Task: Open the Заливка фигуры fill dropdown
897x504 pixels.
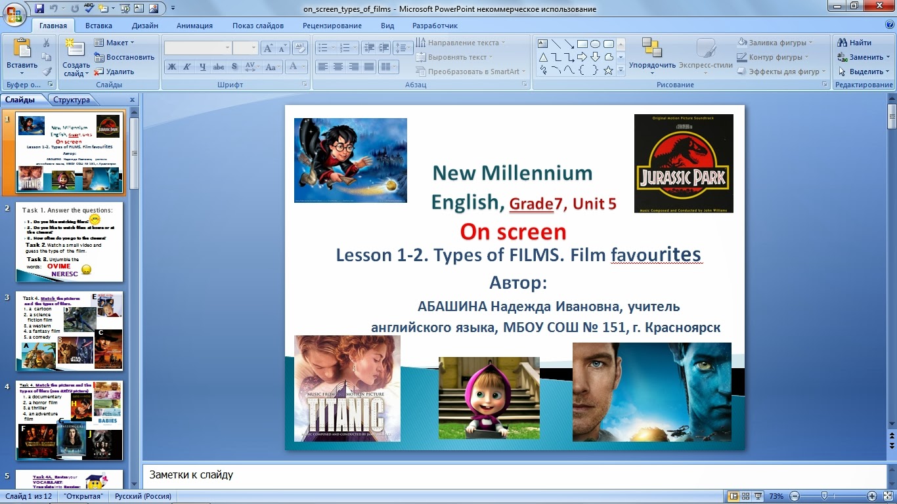Action: click(x=775, y=43)
